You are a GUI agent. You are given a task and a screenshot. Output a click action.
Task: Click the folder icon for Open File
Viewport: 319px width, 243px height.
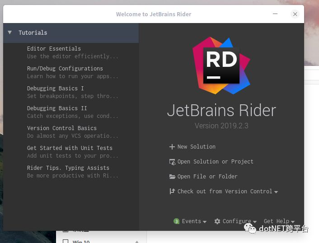click(x=172, y=177)
